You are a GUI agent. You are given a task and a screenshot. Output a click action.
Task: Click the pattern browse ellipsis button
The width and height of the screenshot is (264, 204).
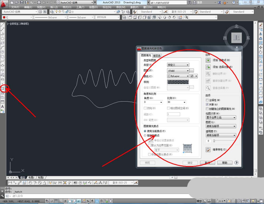192,71
